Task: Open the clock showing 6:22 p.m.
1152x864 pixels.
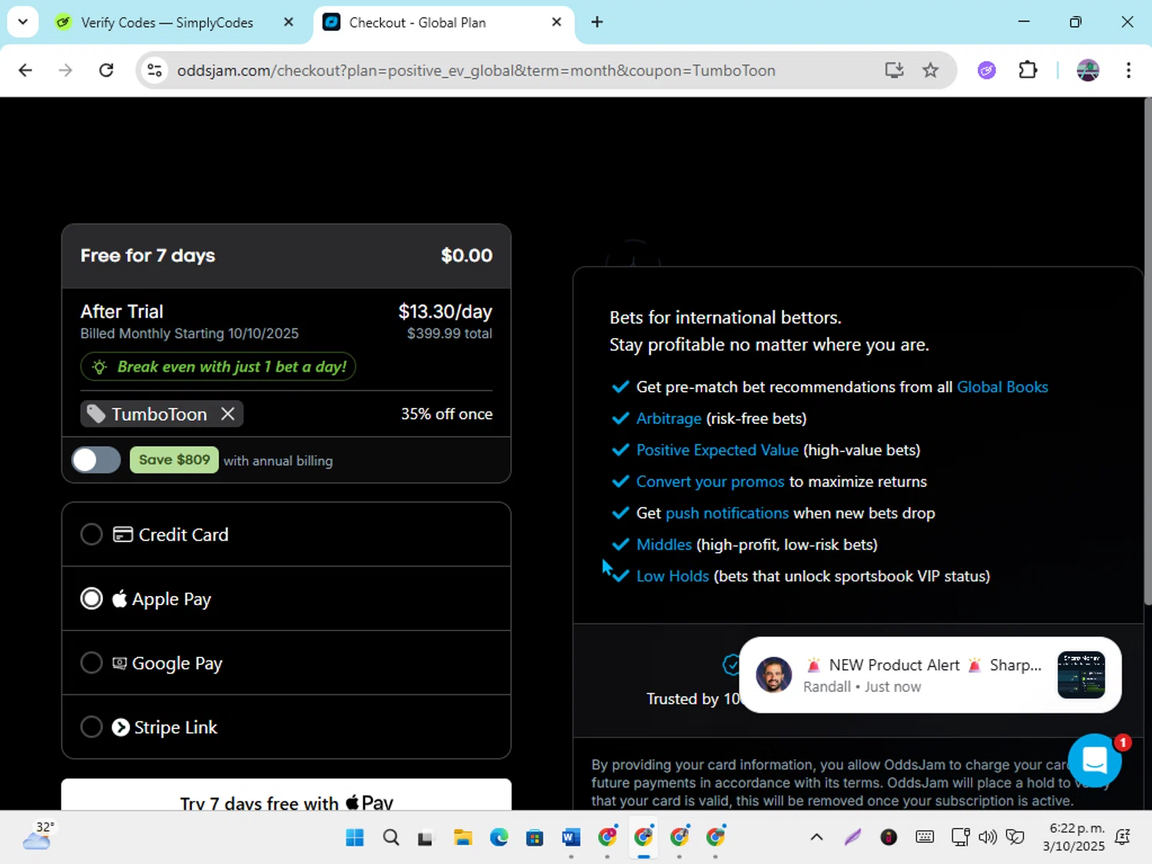Action: 1074,837
